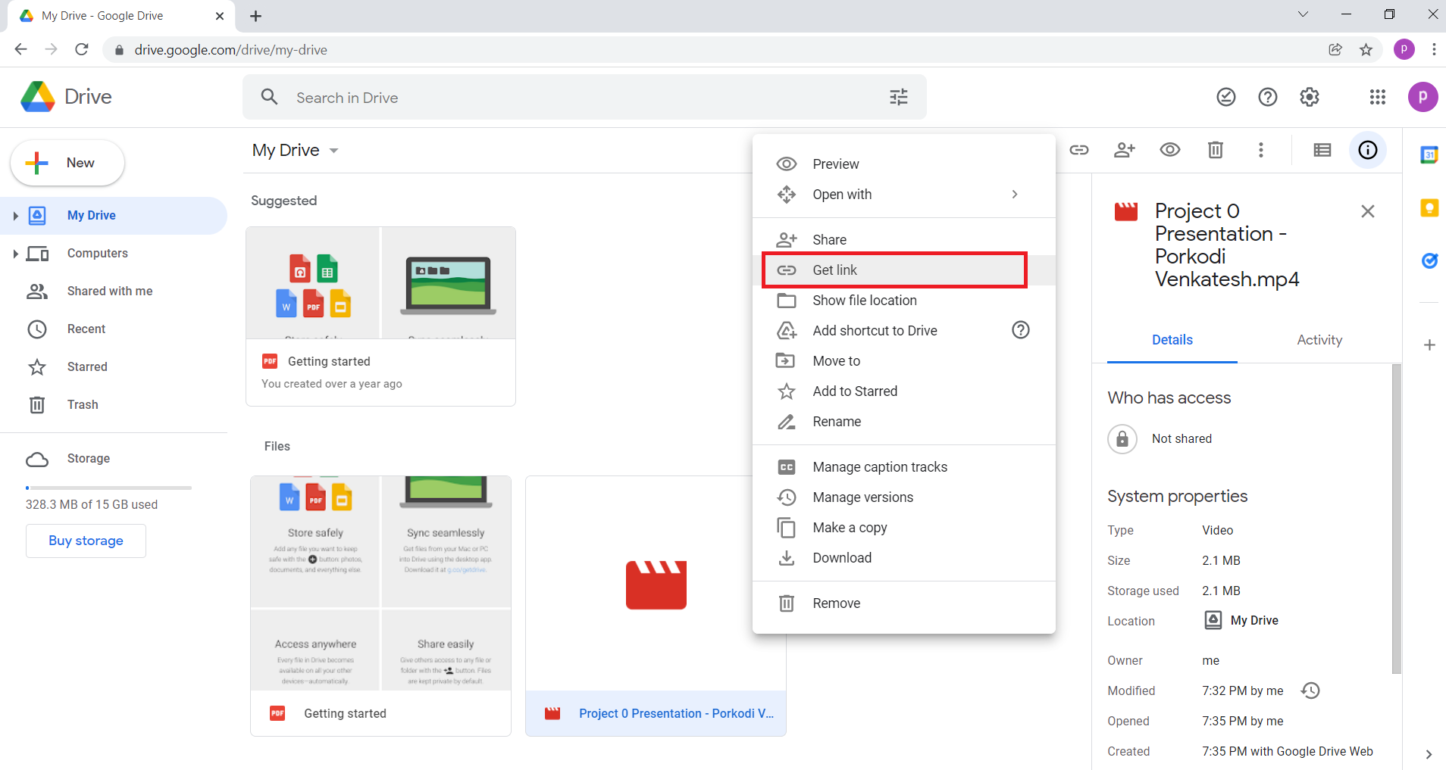Toggle the preview eye icon in toolbar

[x=1169, y=150]
